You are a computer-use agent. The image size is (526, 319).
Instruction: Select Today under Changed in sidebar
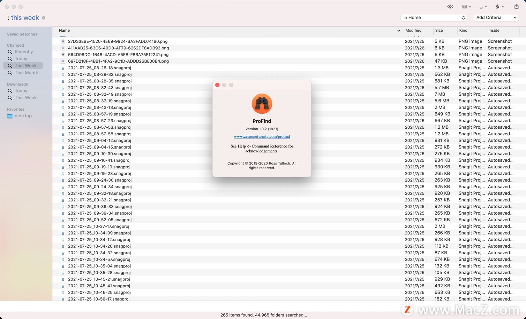(x=21, y=59)
